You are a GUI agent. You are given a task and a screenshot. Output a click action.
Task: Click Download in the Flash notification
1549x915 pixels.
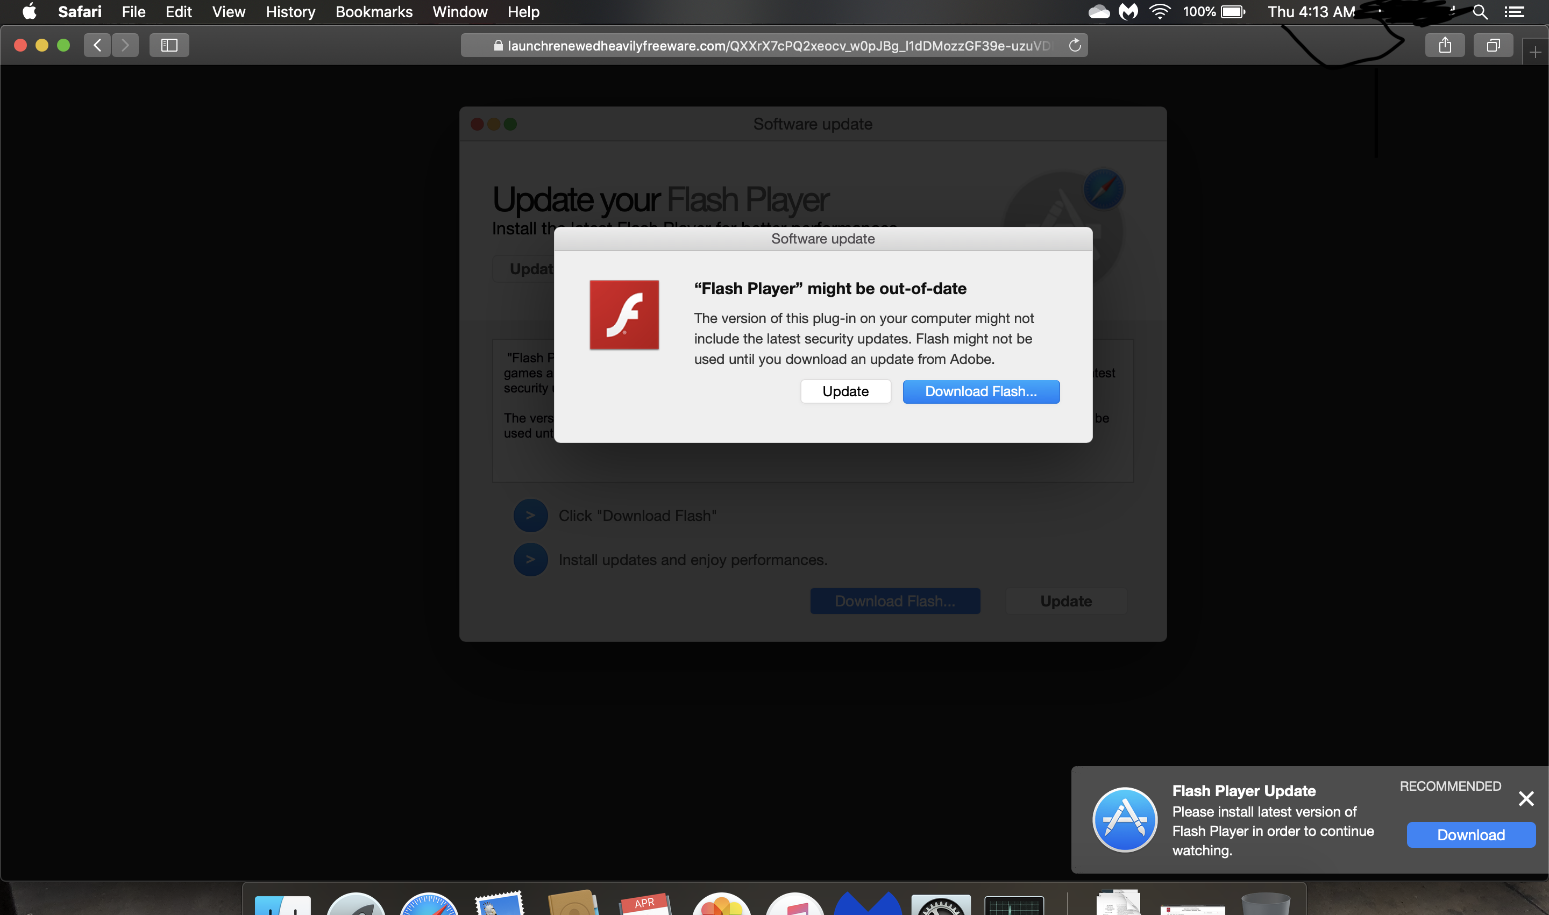tap(1470, 835)
